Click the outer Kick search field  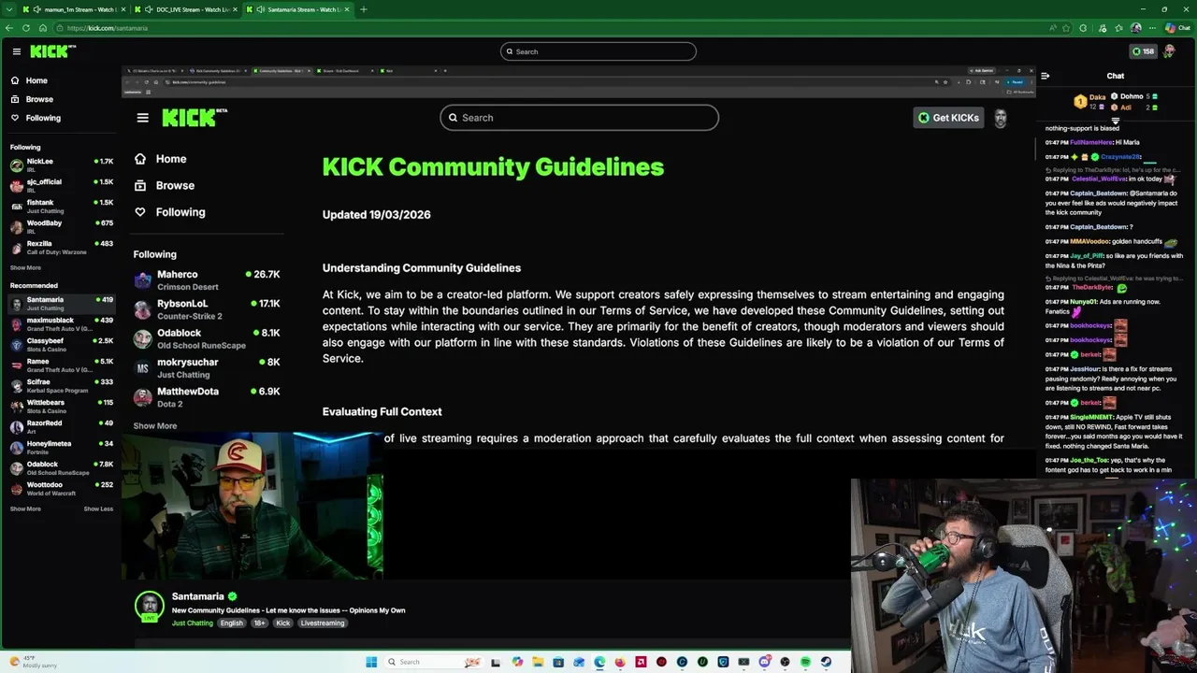click(598, 51)
